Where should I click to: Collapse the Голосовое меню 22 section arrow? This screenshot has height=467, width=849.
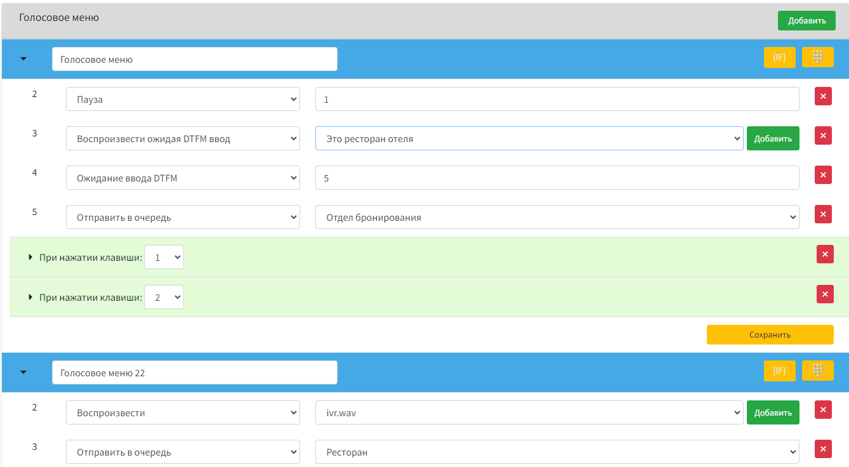[x=23, y=372]
